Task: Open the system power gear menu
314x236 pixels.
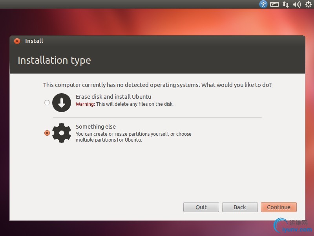Action: (308, 4)
